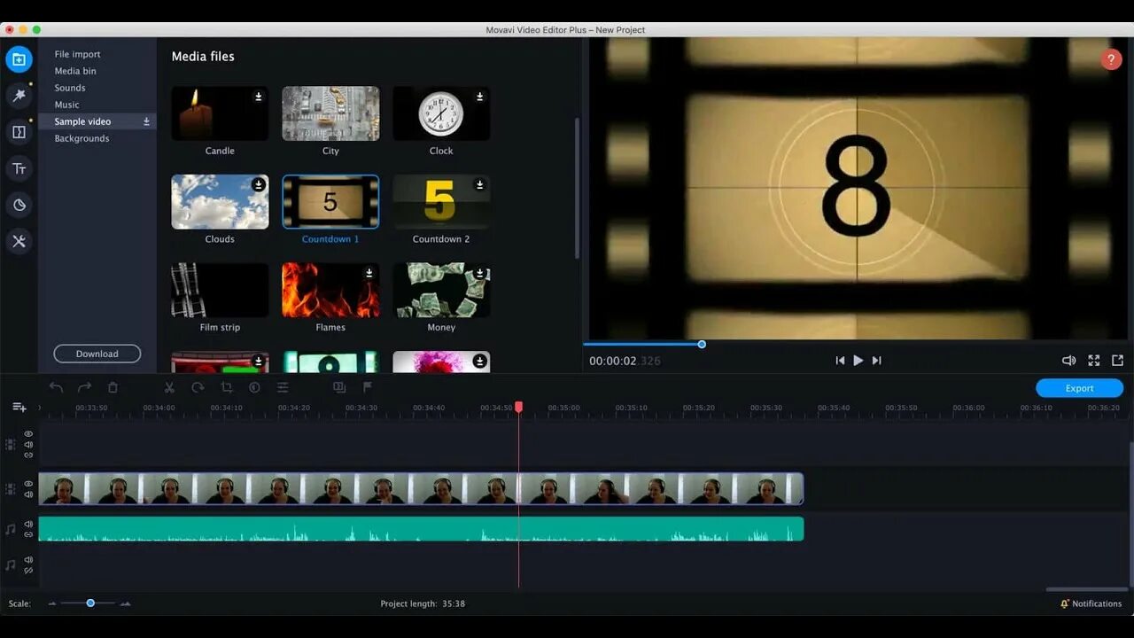Split clip with the scissors tool
The height and width of the screenshot is (638, 1134).
tap(169, 387)
